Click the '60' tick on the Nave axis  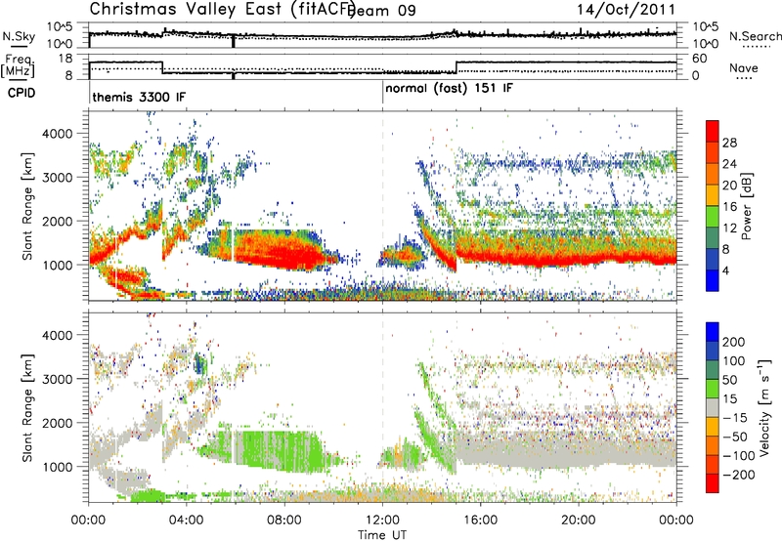point(700,59)
